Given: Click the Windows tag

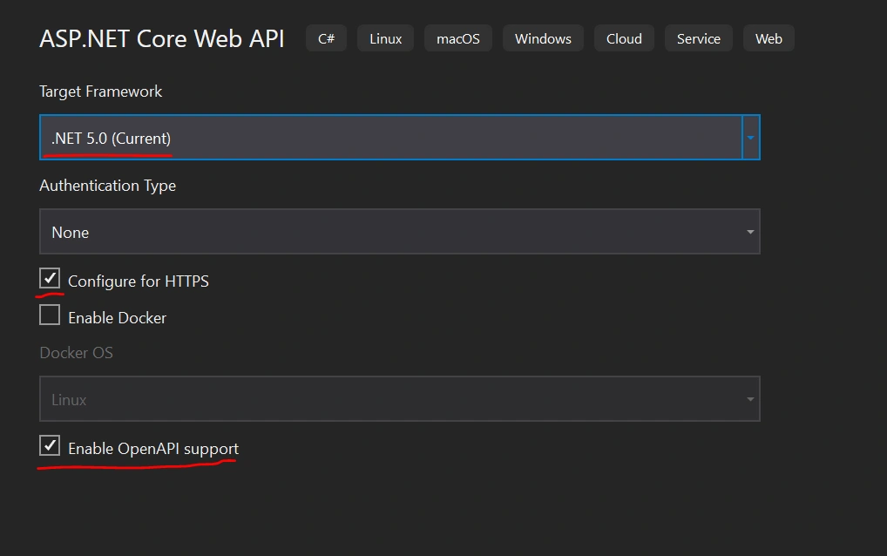Looking at the screenshot, I should click(543, 38).
